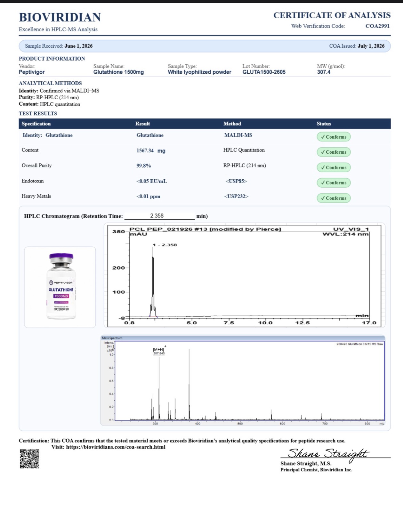Click the retention time field showing 2.358
This screenshot has height=528, width=403.
coord(159,216)
